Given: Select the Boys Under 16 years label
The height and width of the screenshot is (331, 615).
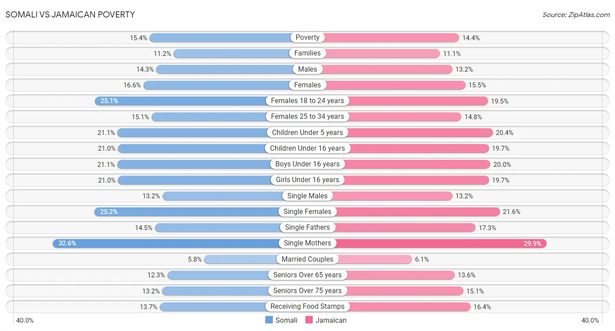Looking at the screenshot, I should tap(307, 164).
